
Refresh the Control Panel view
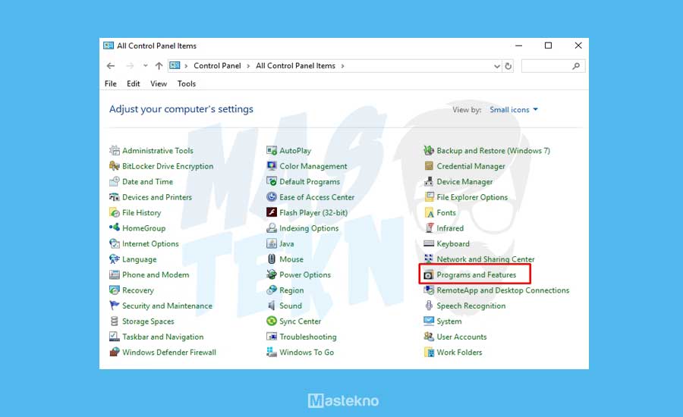pos(508,66)
